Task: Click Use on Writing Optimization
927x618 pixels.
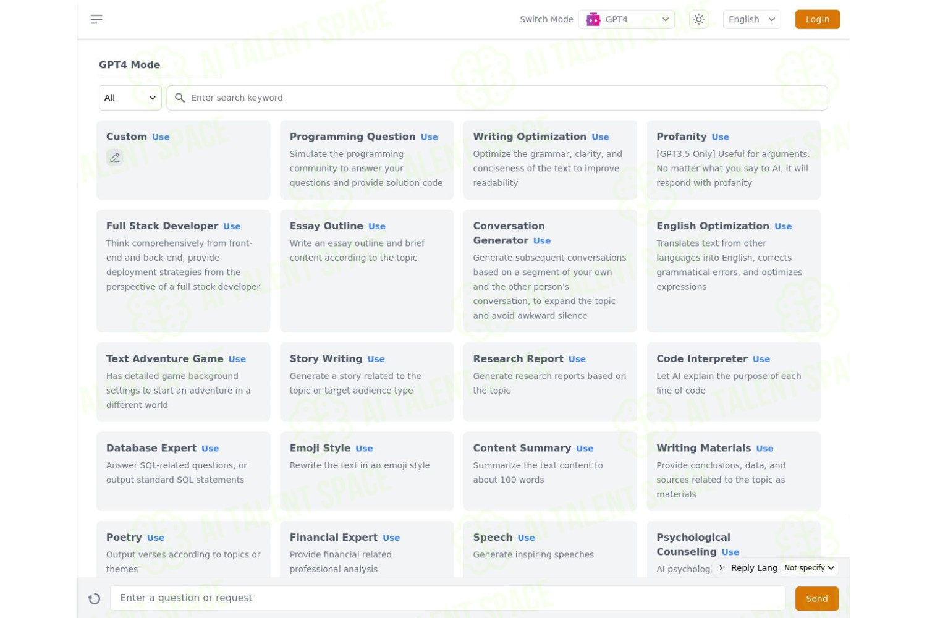Action: point(600,137)
